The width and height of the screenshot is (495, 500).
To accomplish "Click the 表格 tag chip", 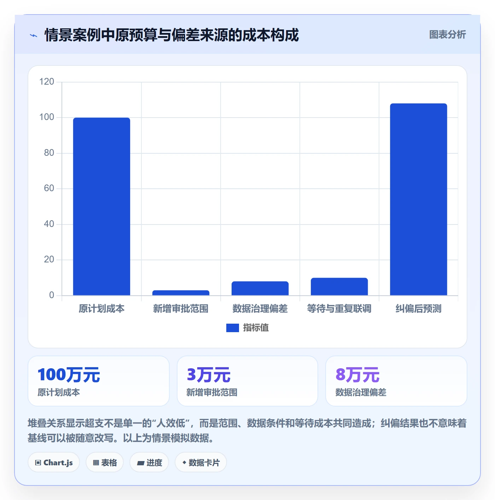I will tap(105, 462).
